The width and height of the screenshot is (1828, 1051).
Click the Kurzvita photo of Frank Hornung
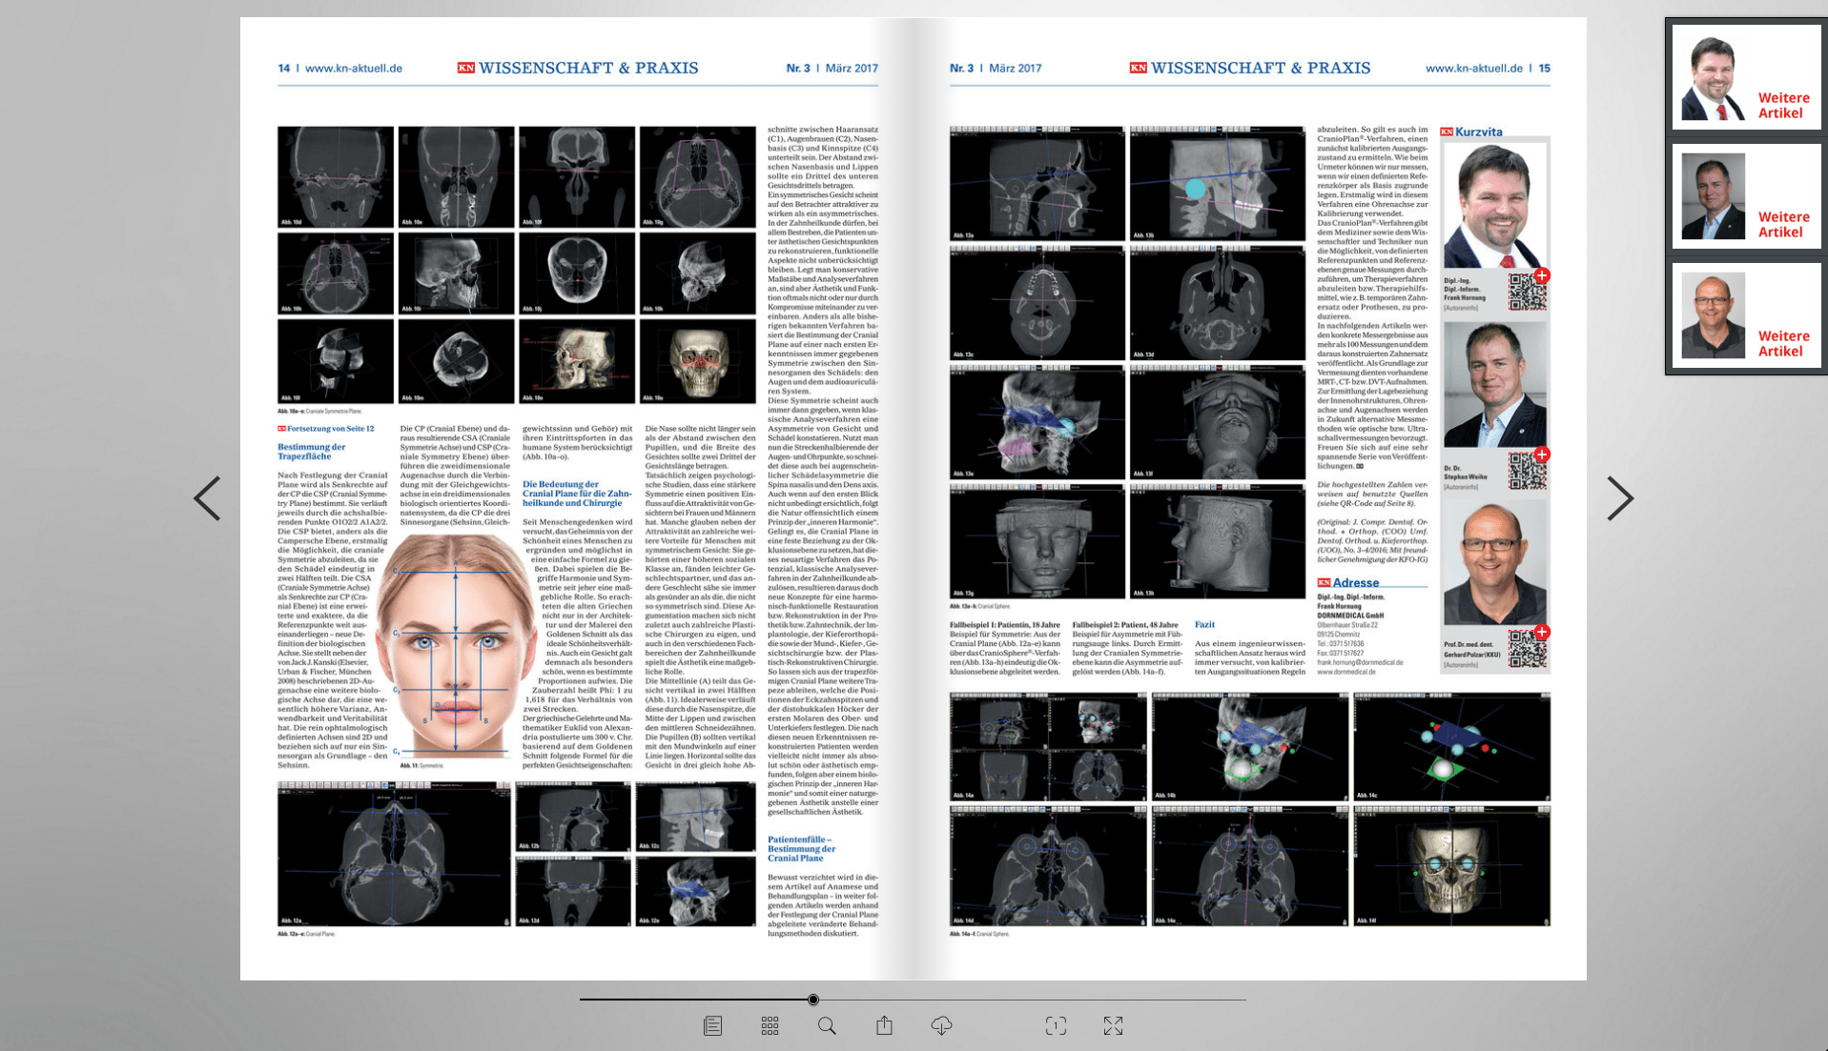coord(1494,207)
